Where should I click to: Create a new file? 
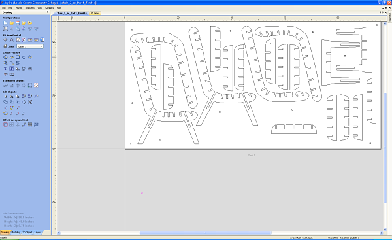point(5,23)
